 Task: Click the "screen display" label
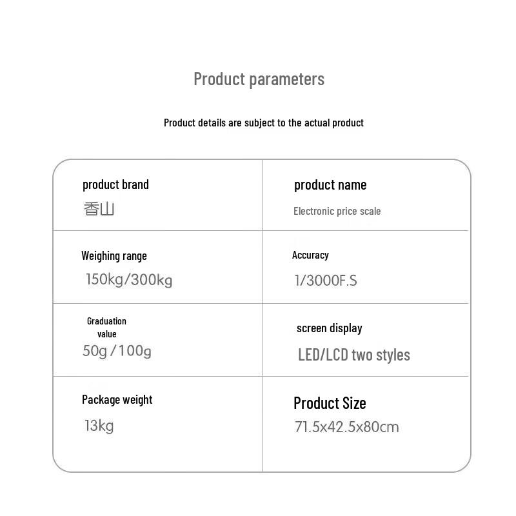tap(329, 328)
